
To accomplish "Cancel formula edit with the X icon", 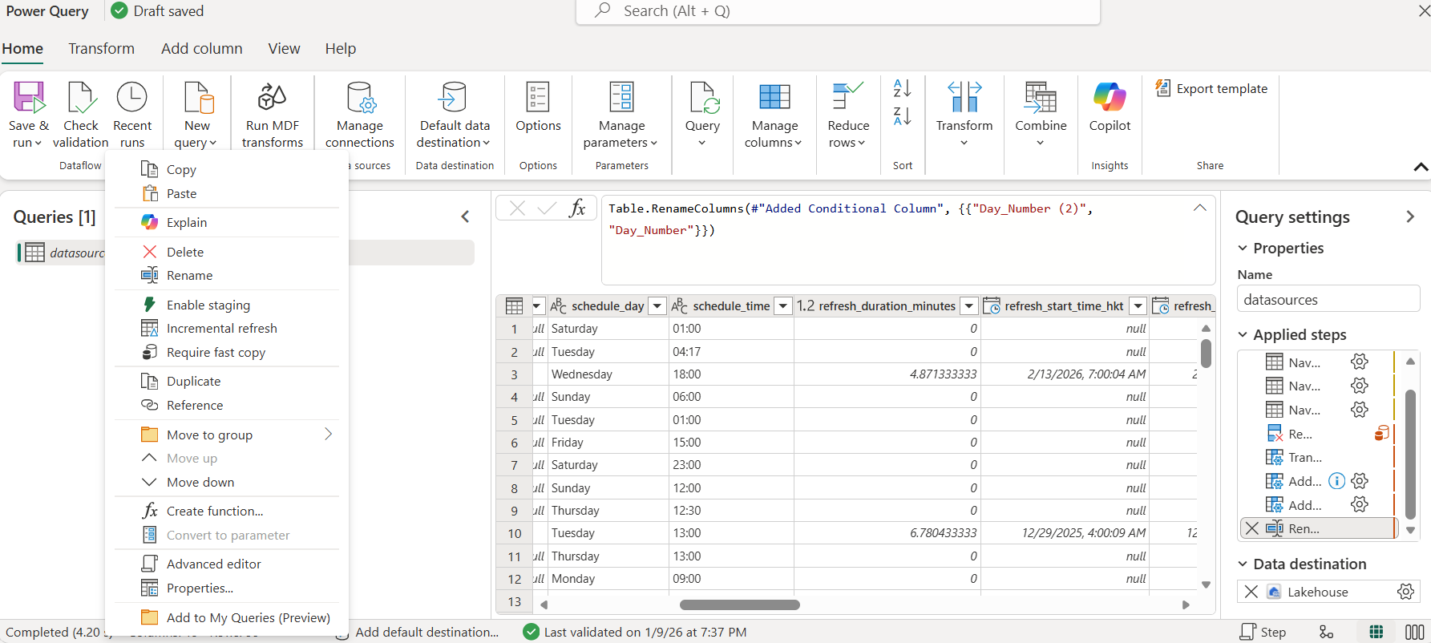I will [x=517, y=208].
